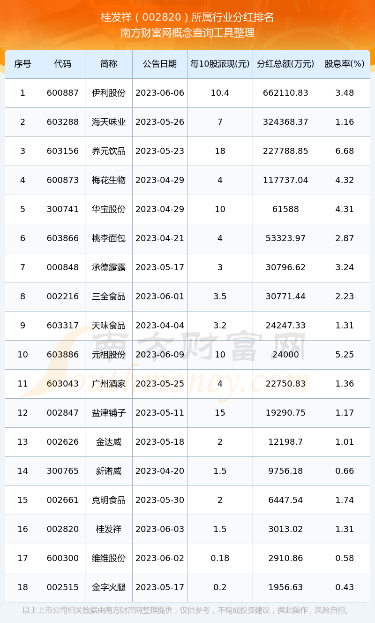375x623 pixels.
Task: Select stock name 伊利股份
Action: (x=109, y=93)
